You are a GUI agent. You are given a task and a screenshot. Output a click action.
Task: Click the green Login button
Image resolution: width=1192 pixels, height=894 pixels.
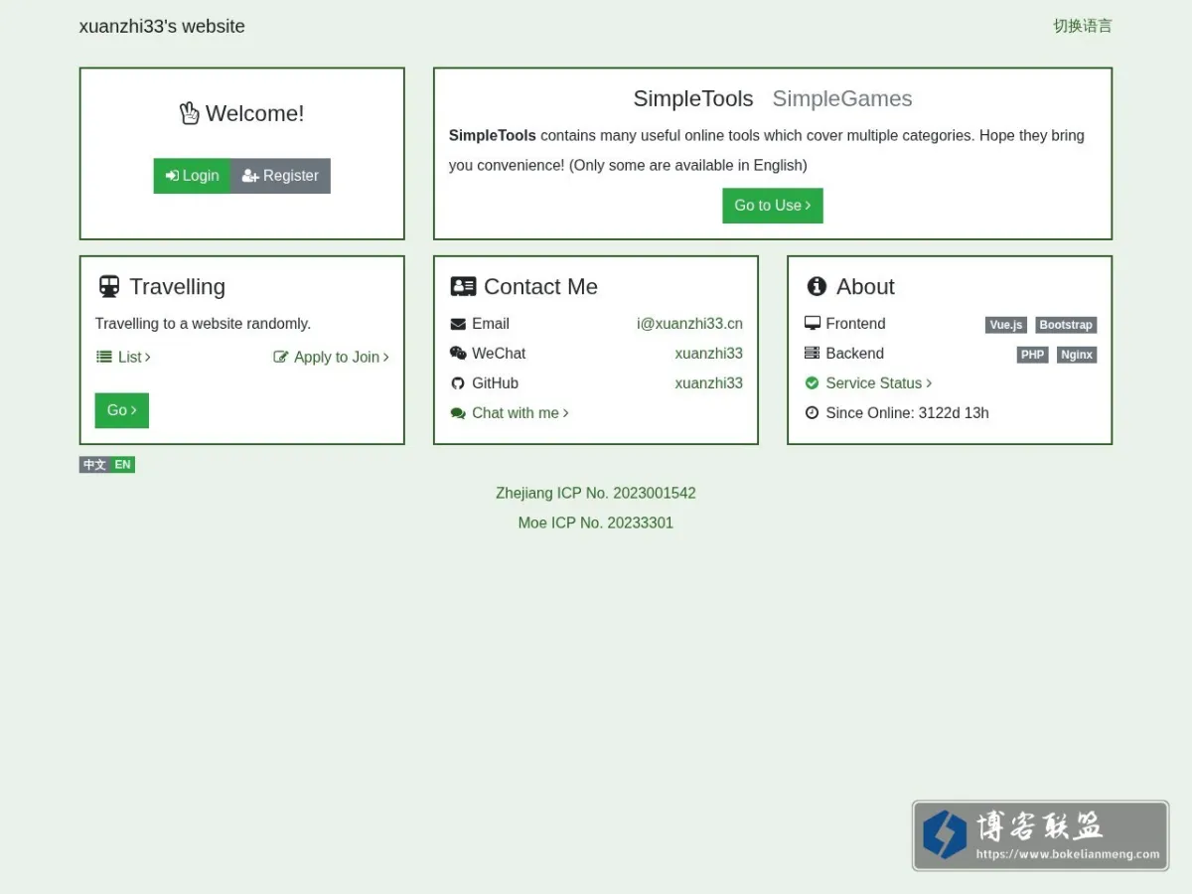(192, 176)
